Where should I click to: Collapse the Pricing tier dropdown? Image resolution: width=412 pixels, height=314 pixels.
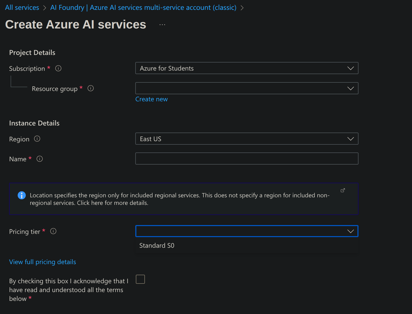point(247,231)
